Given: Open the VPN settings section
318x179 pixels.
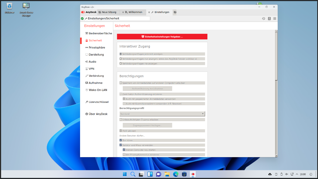Looking at the screenshot, I should [90, 69].
